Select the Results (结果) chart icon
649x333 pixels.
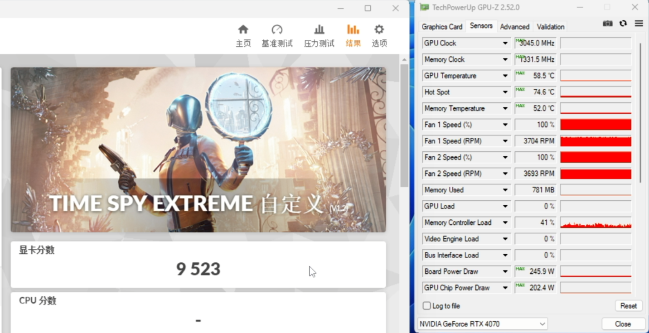coord(353,30)
